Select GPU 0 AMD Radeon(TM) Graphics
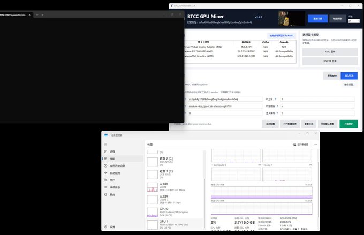Screen dimensions: 364x235 click(x=175, y=212)
